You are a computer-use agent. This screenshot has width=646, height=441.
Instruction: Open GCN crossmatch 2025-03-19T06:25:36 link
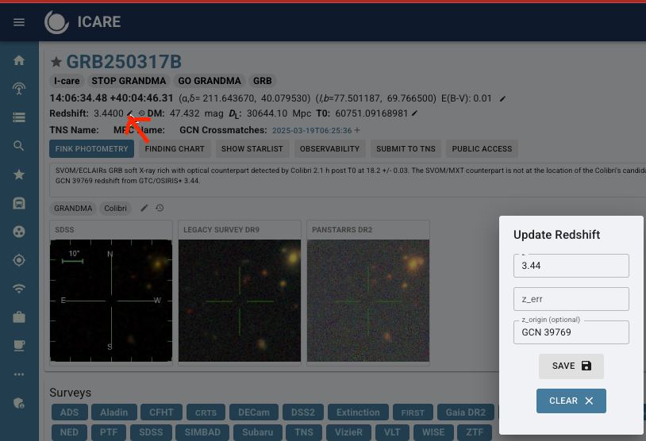click(x=312, y=131)
